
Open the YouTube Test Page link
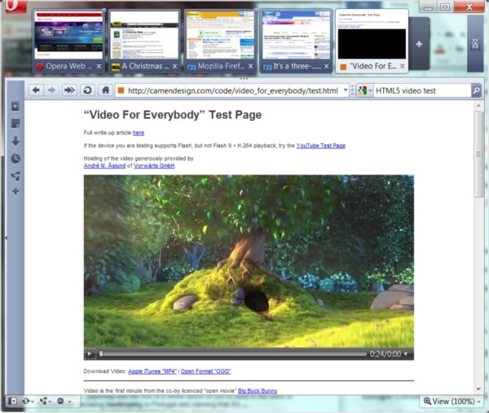320,146
